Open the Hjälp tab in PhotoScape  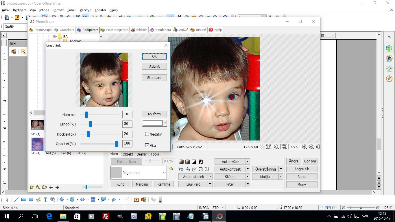click(x=215, y=30)
